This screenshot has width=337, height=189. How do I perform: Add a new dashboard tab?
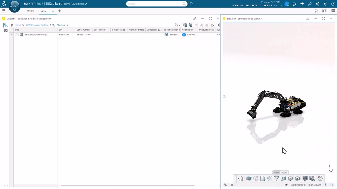tap(60, 11)
